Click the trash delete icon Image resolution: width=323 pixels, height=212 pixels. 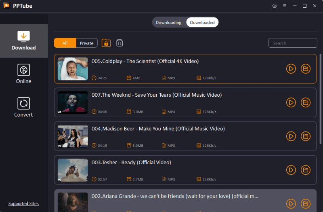pyautogui.click(x=120, y=43)
